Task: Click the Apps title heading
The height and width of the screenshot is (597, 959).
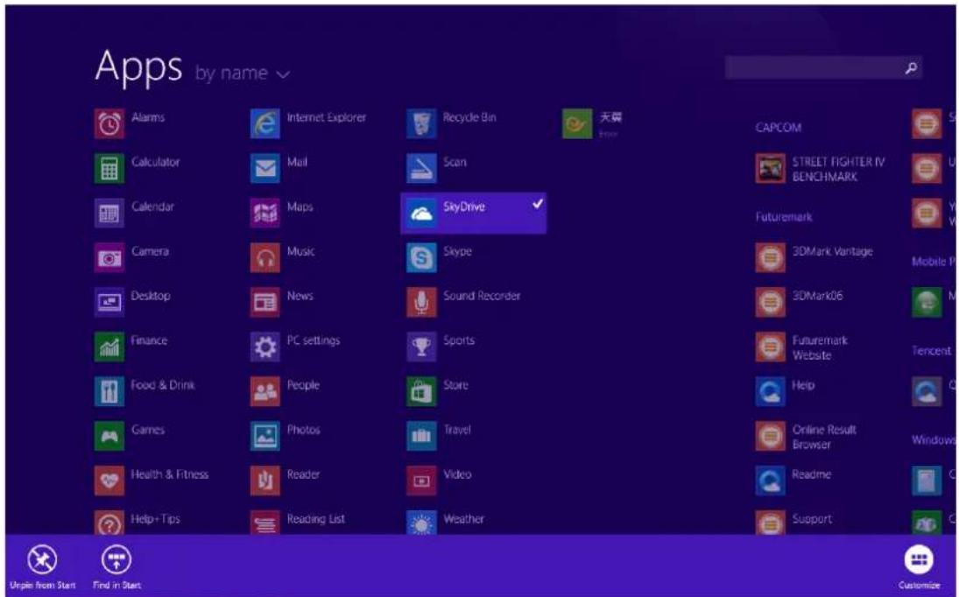Action: pos(139,67)
